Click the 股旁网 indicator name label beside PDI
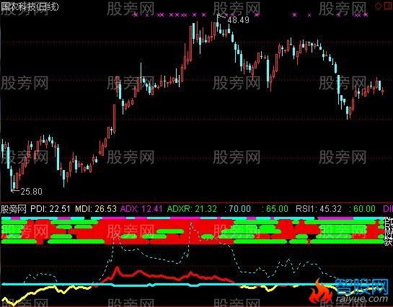Image resolution: width=393 pixels, height=307 pixels. pos(14,209)
